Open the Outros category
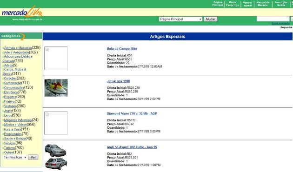Viewport: 293px width, 172px height. [x=8, y=152]
